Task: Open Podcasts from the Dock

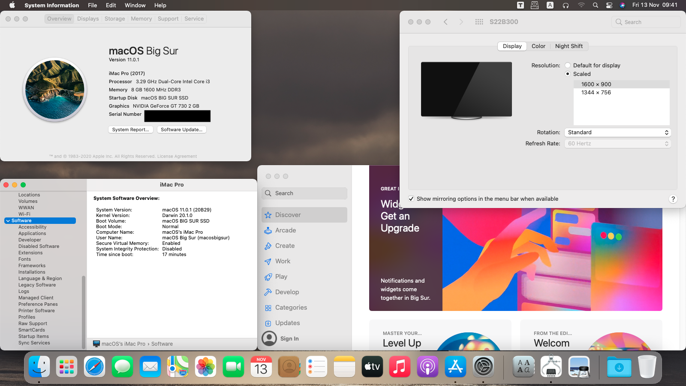Action: click(x=427, y=367)
